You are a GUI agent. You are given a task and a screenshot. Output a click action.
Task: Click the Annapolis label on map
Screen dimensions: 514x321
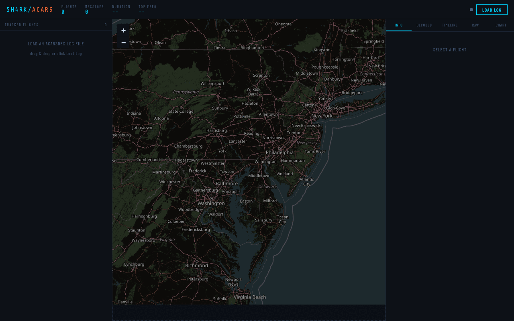[x=231, y=192]
